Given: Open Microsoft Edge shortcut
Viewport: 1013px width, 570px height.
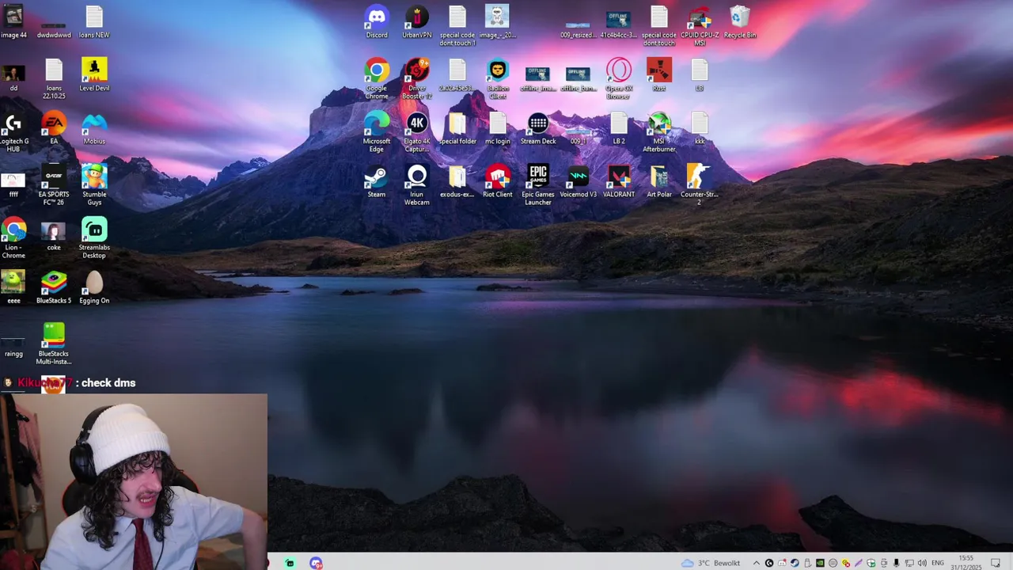Looking at the screenshot, I should click(377, 131).
